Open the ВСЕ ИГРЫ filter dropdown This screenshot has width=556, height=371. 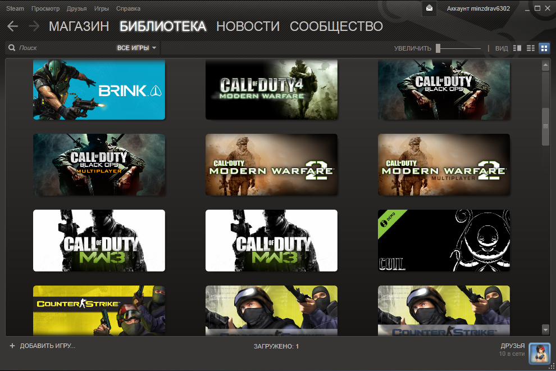coord(136,48)
